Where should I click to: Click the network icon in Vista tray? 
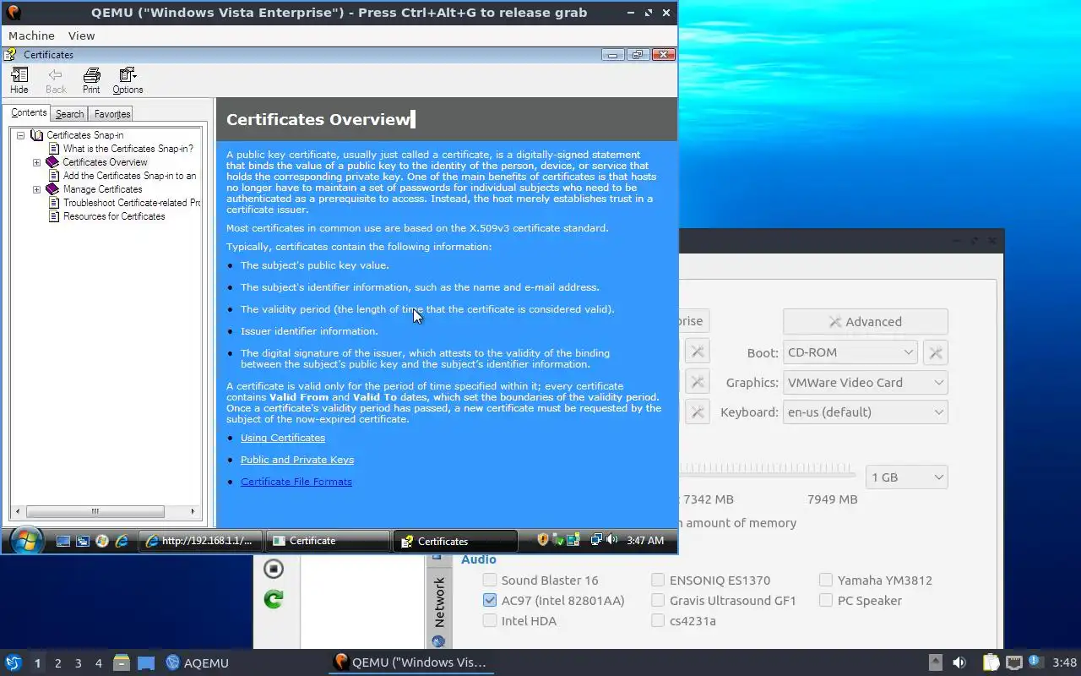coord(596,540)
